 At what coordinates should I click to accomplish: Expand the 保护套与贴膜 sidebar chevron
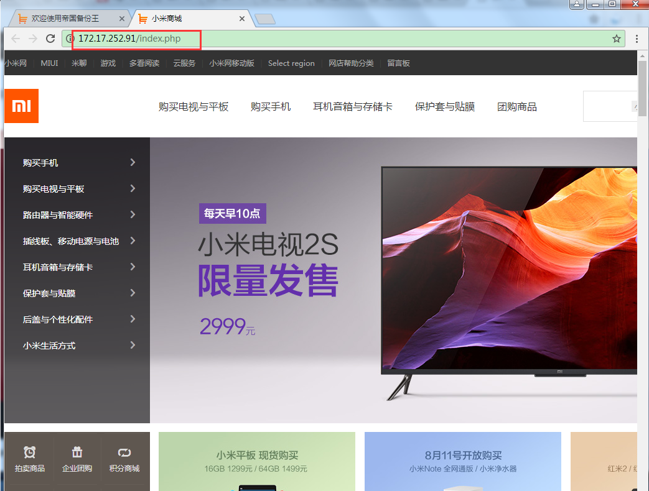(x=133, y=293)
